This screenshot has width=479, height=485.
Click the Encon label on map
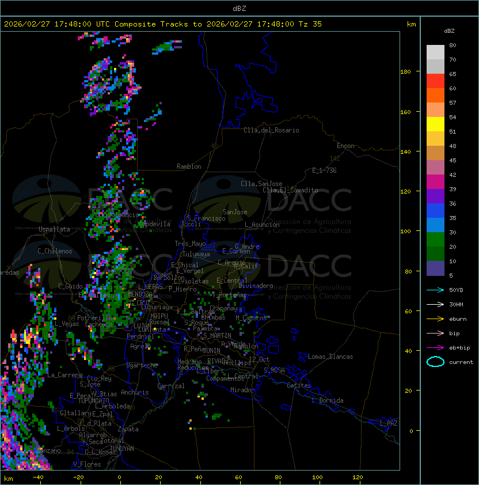pos(345,146)
